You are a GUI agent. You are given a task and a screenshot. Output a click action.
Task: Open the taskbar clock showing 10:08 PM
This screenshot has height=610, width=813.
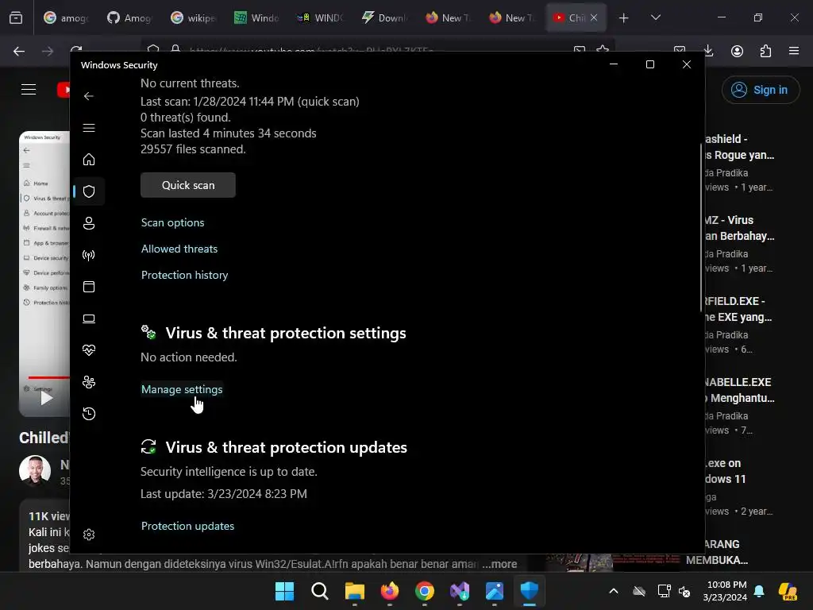727,591
